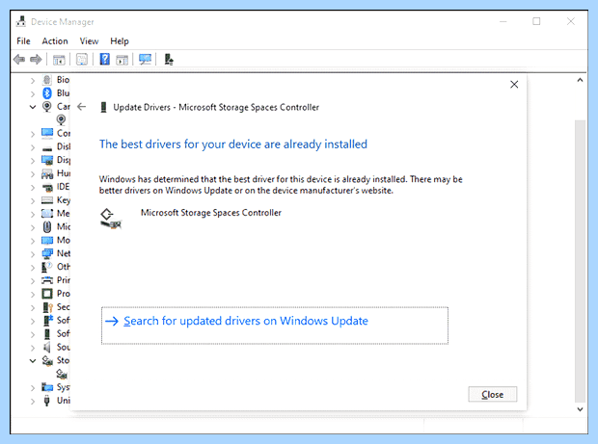Click the Forward arrow toolbar icon
Image resolution: width=598 pixels, height=444 pixels.
(36, 60)
